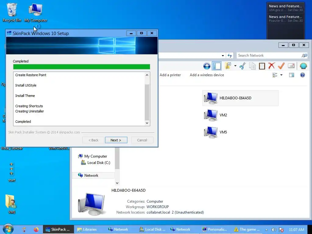Switch to the Local Disk taskbar button
The image size is (312, 234).
152,229
